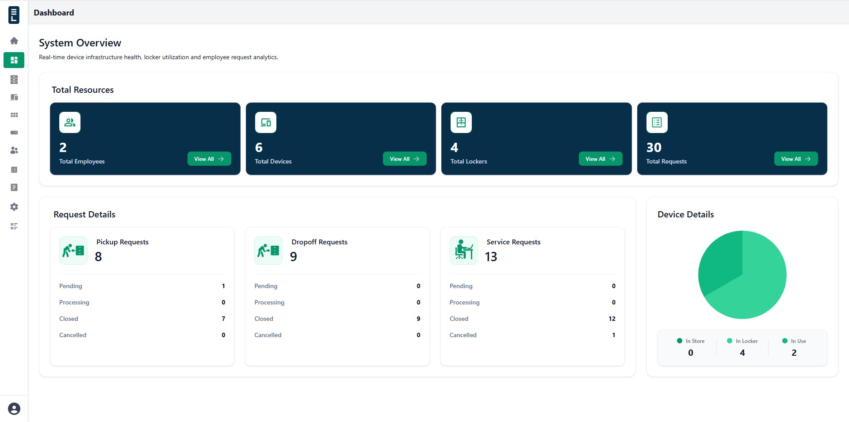Click the System Overview heading
Image resolution: width=849 pixels, height=422 pixels.
click(x=80, y=43)
